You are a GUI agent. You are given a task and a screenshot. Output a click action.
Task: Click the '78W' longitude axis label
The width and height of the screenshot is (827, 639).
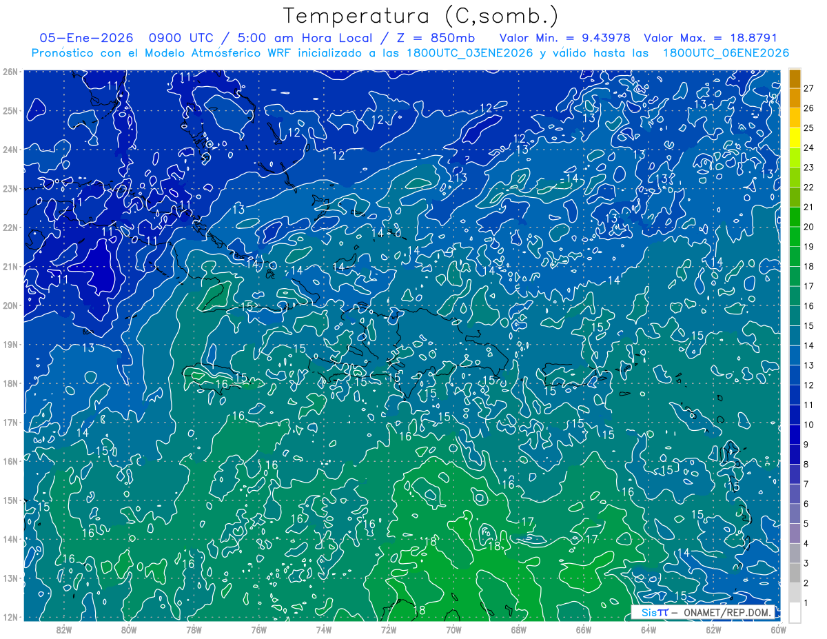pos(194,629)
